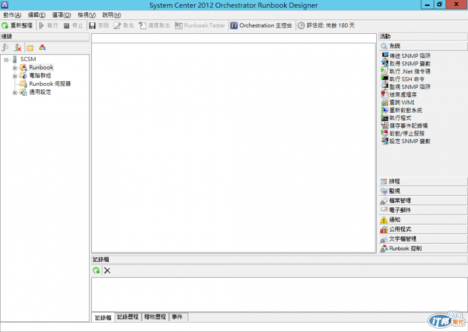Select the 儲存事件記錄檔 activity
The image size is (468, 332).
tap(404, 126)
